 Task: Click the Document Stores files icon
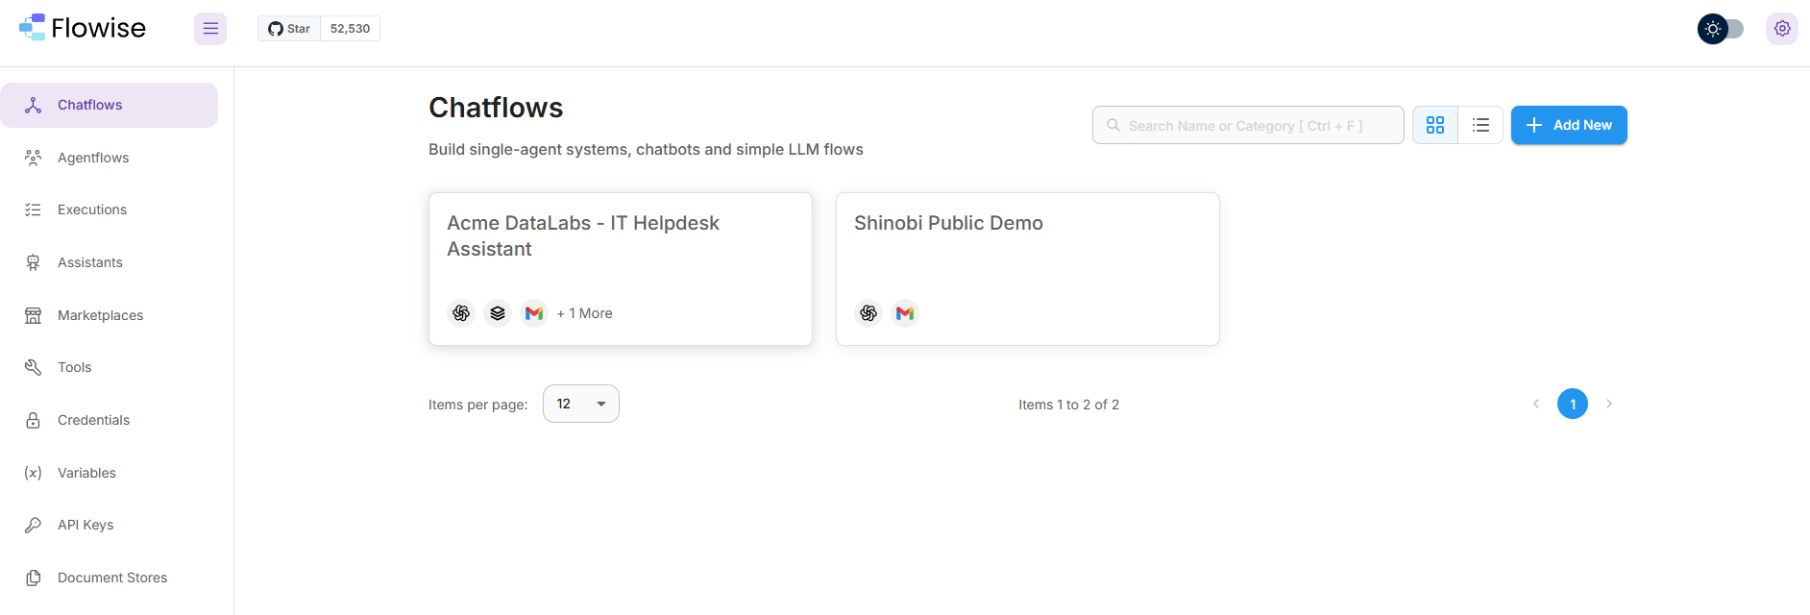(x=34, y=578)
